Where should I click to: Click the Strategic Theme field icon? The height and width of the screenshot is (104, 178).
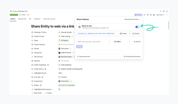[x=32, y=32]
